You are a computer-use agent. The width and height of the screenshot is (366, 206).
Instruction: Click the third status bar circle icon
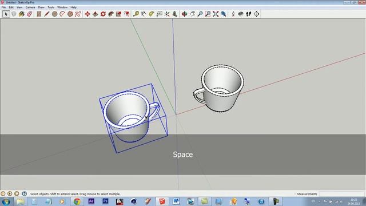[17, 193]
